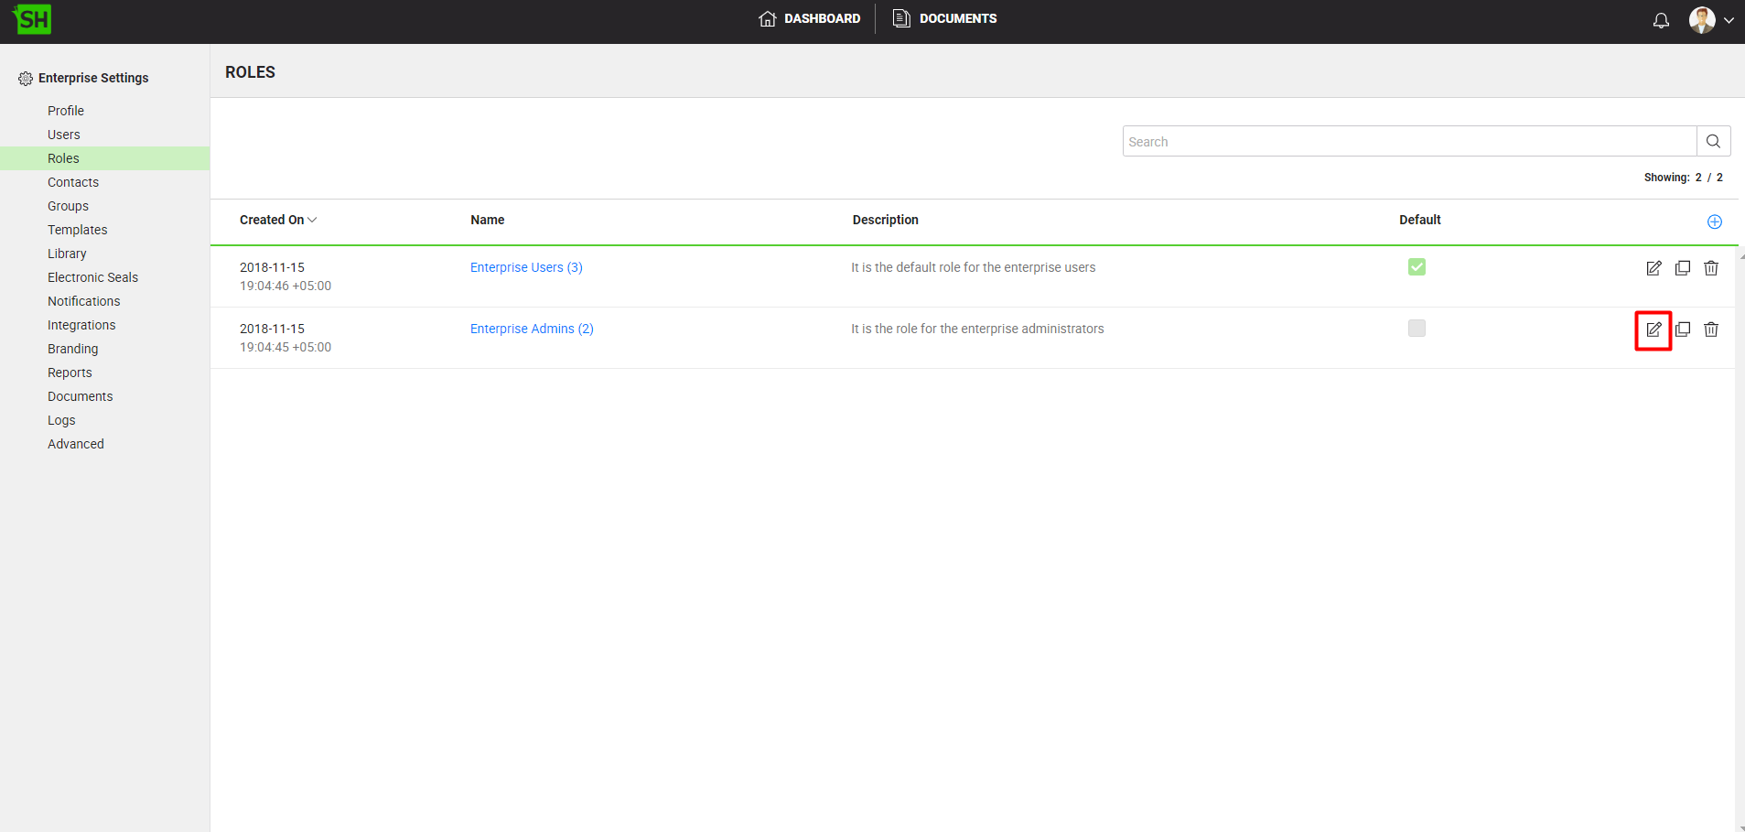The image size is (1745, 832).
Task: Uncheck Default for Enterprise Users
Action: click(1416, 267)
